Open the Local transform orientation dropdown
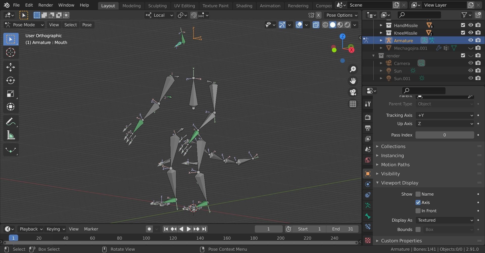Viewport: 485px width, 253px height. click(x=159, y=15)
